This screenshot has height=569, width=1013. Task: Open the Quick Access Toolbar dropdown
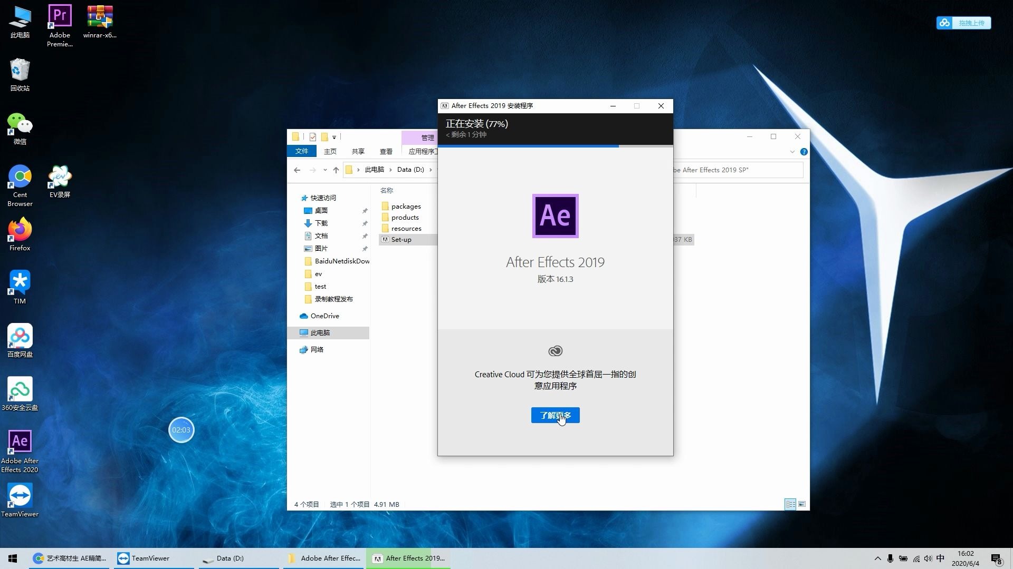tap(334, 136)
